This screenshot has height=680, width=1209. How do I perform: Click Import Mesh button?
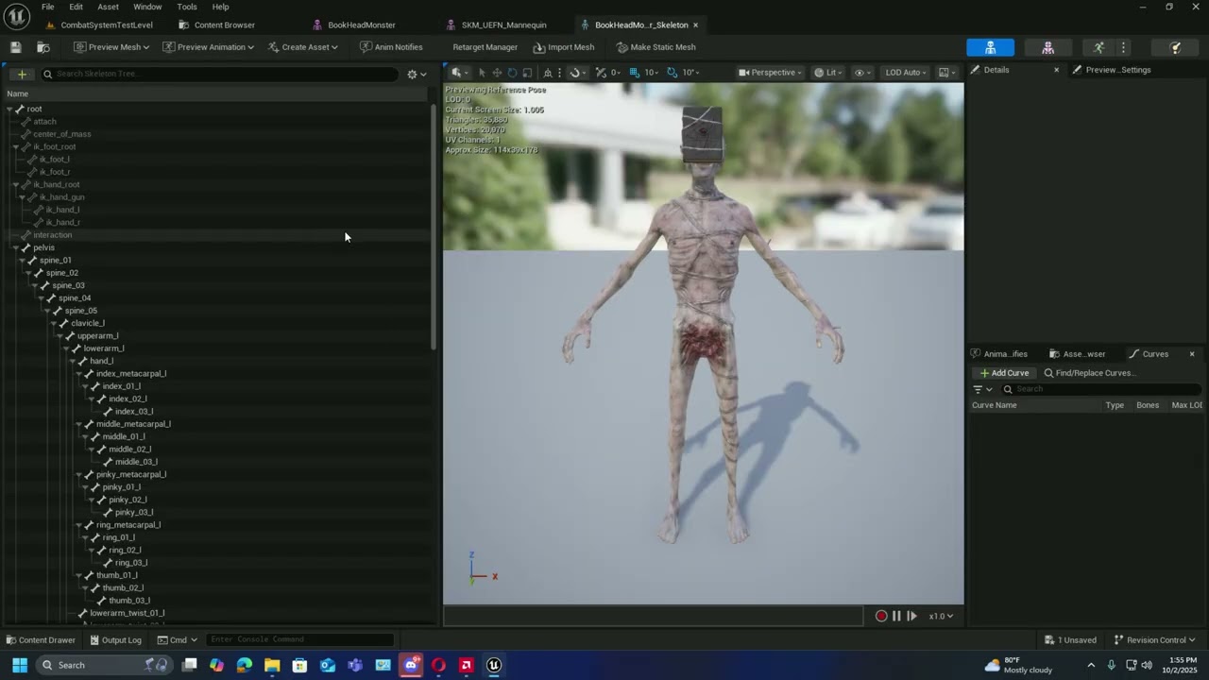point(564,47)
